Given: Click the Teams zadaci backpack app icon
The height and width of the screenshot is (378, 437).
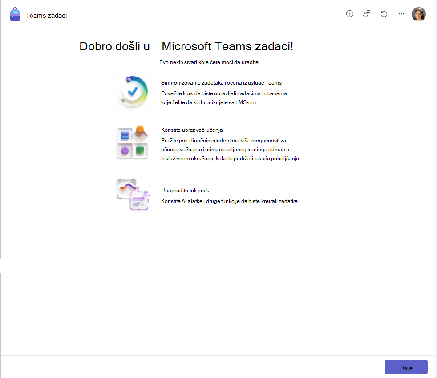Looking at the screenshot, I should coord(15,15).
